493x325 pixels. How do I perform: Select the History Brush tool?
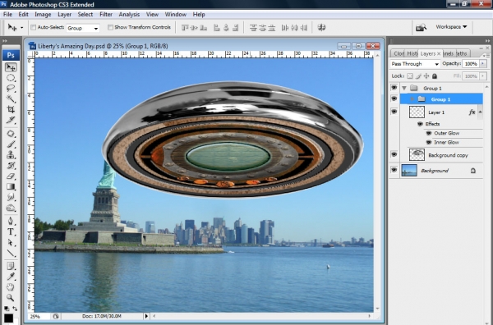click(x=11, y=166)
